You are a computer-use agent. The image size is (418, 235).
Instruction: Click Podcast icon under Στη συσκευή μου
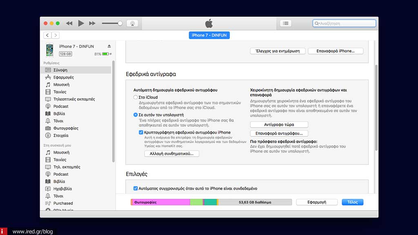pos(48,174)
